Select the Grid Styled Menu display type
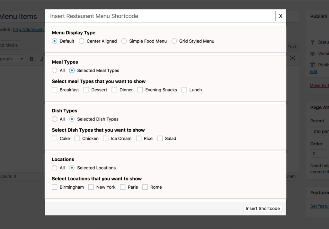 [174, 41]
